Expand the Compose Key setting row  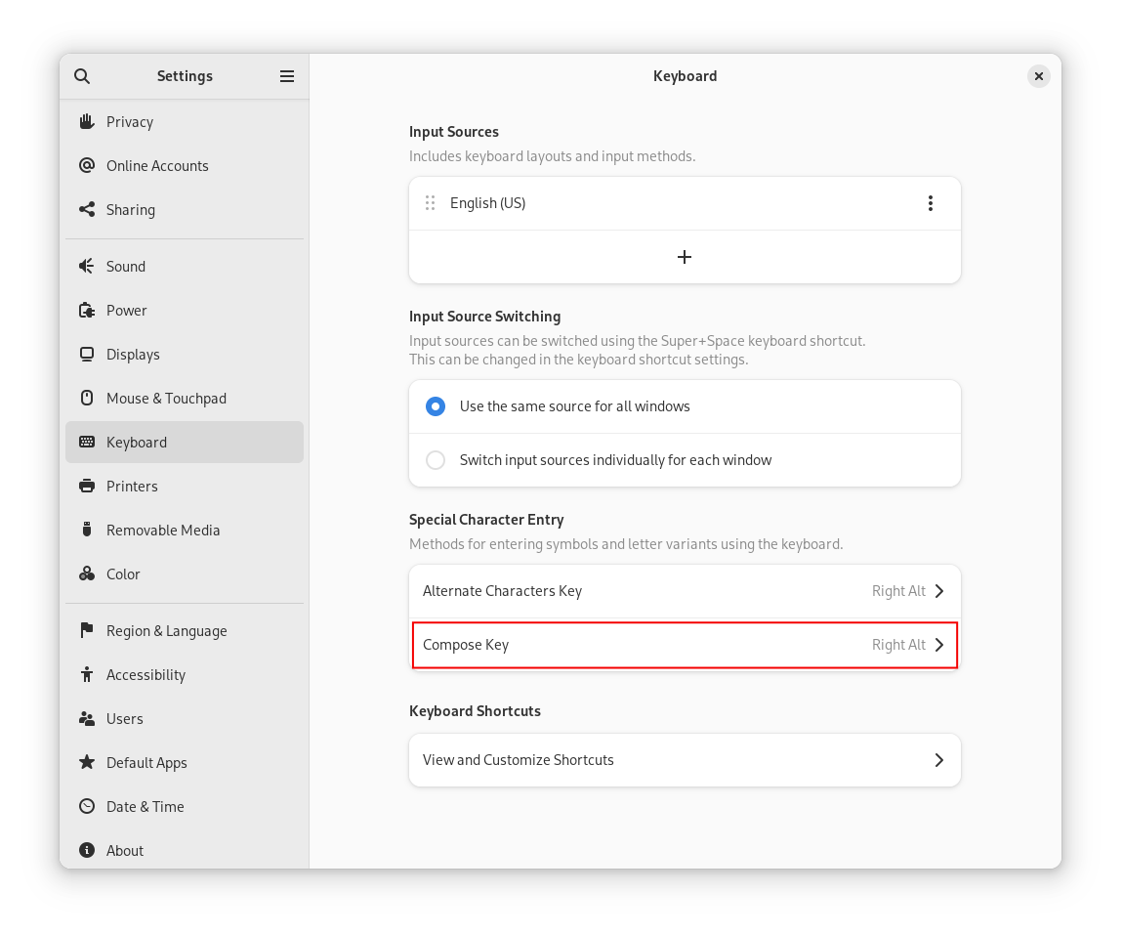[x=684, y=645]
